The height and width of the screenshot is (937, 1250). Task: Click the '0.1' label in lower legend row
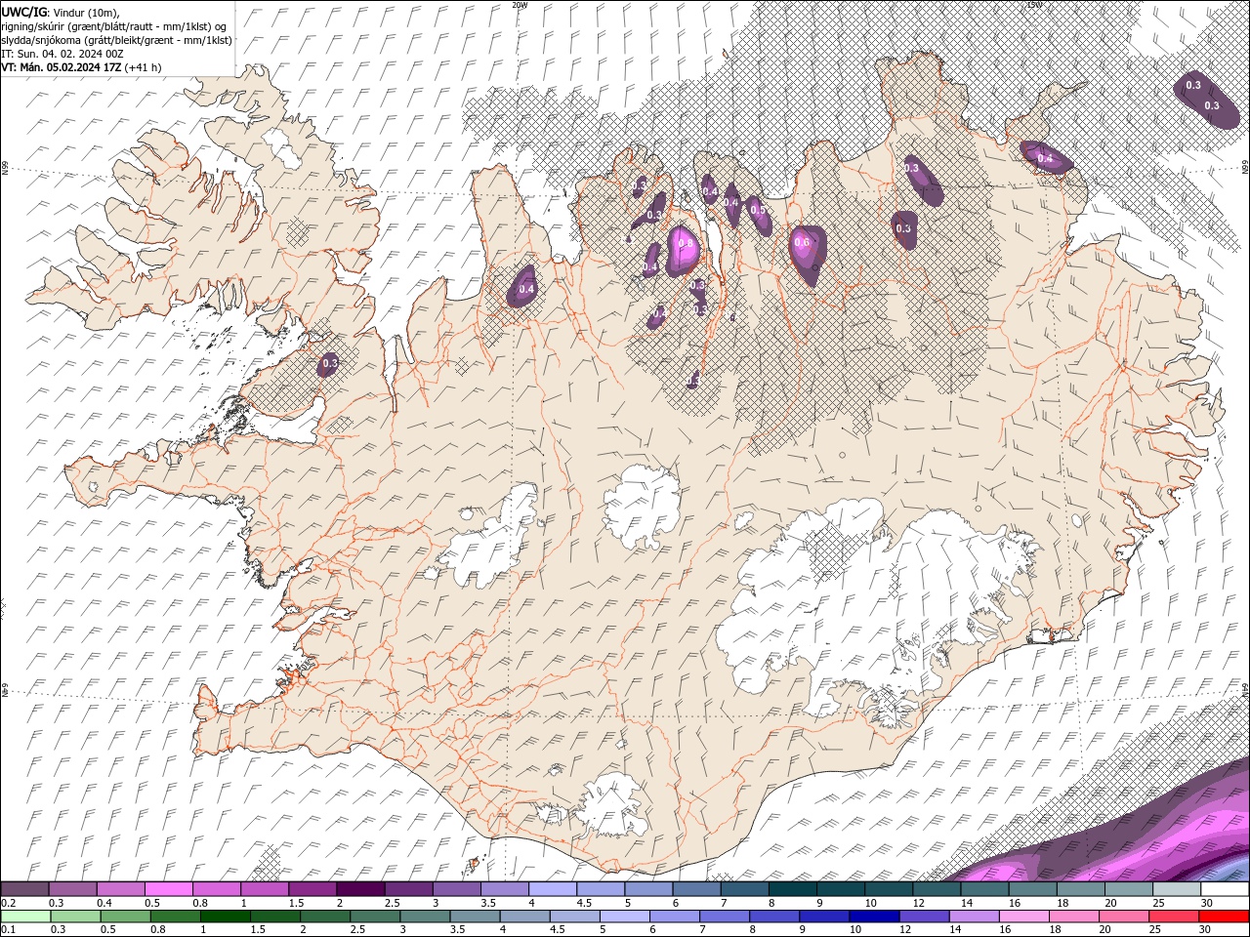coord(8,930)
